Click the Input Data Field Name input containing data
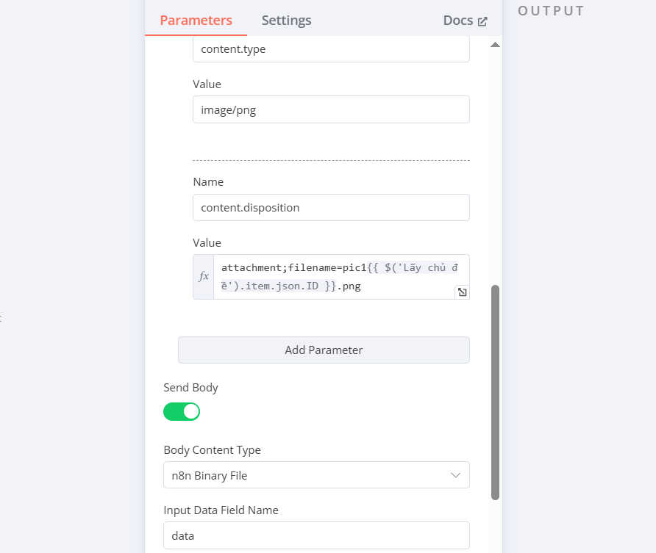656x553 pixels. coord(316,535)
